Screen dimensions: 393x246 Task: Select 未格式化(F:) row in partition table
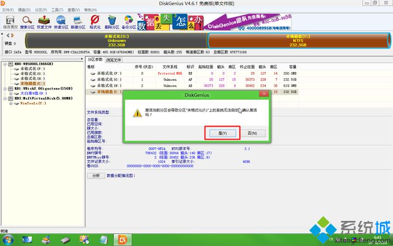coord(192,74)
